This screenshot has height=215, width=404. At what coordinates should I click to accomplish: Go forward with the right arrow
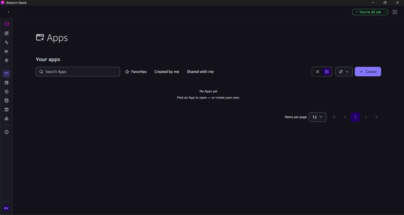pos(16,12)
